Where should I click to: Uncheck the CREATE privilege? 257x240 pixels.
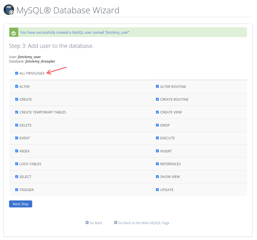[x=17, y=99]
